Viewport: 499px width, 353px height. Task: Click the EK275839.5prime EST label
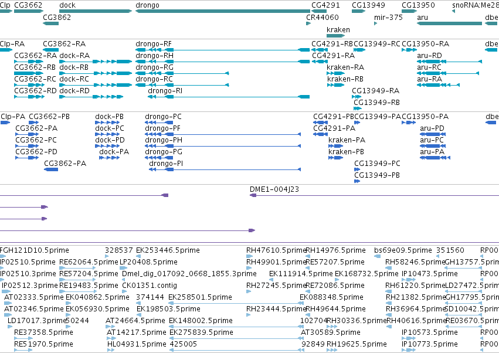[201, 332]
